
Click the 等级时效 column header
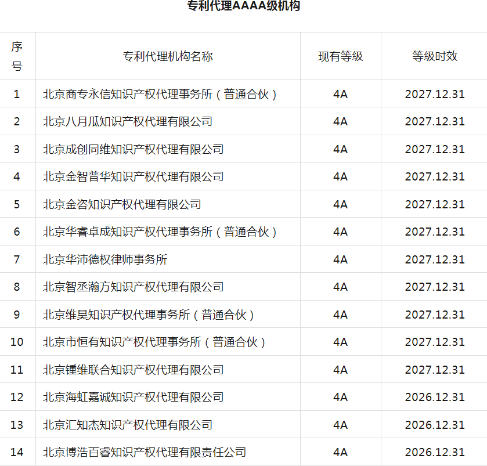[434, 56]
